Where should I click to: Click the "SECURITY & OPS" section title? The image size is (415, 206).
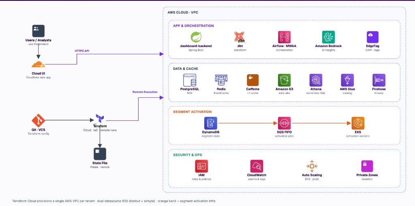(187, 155)
